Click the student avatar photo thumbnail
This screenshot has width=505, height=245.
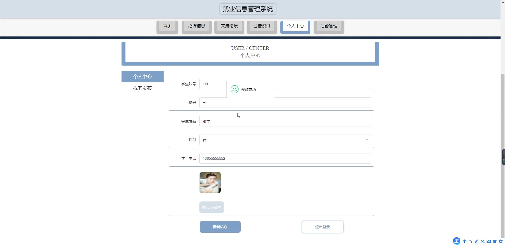(x=210, y=183)
